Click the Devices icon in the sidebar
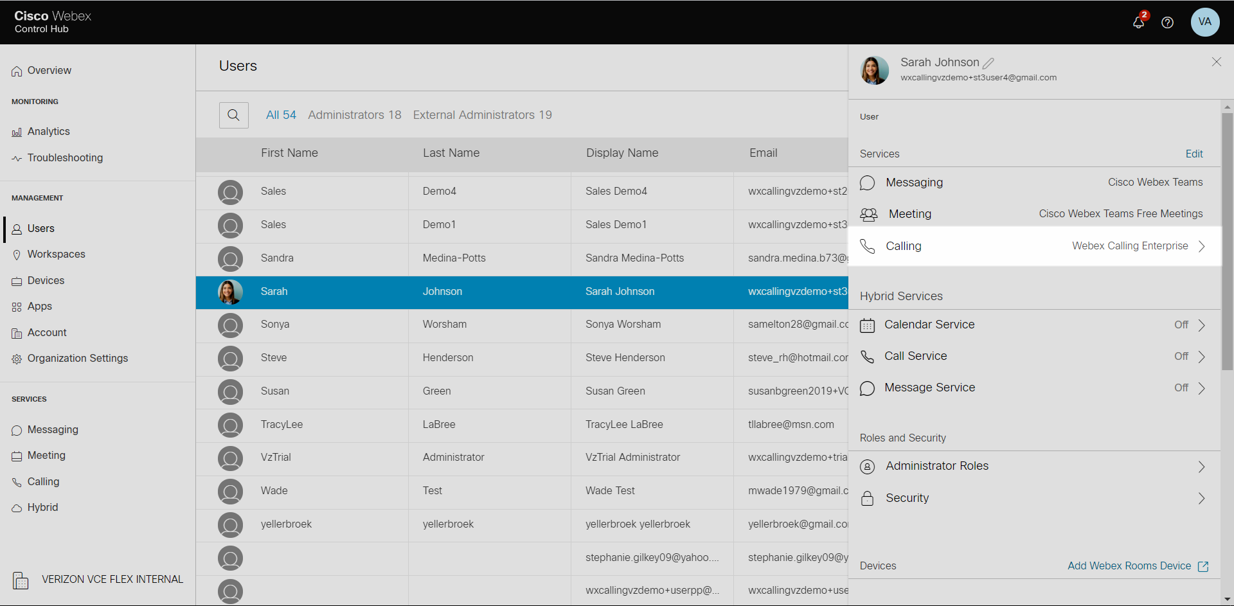The height and width of the screenshot is (606, 1234). click(17, 281)
